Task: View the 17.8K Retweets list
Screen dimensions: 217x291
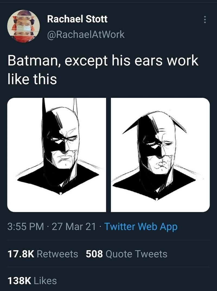Action: (x=42, y=254)
